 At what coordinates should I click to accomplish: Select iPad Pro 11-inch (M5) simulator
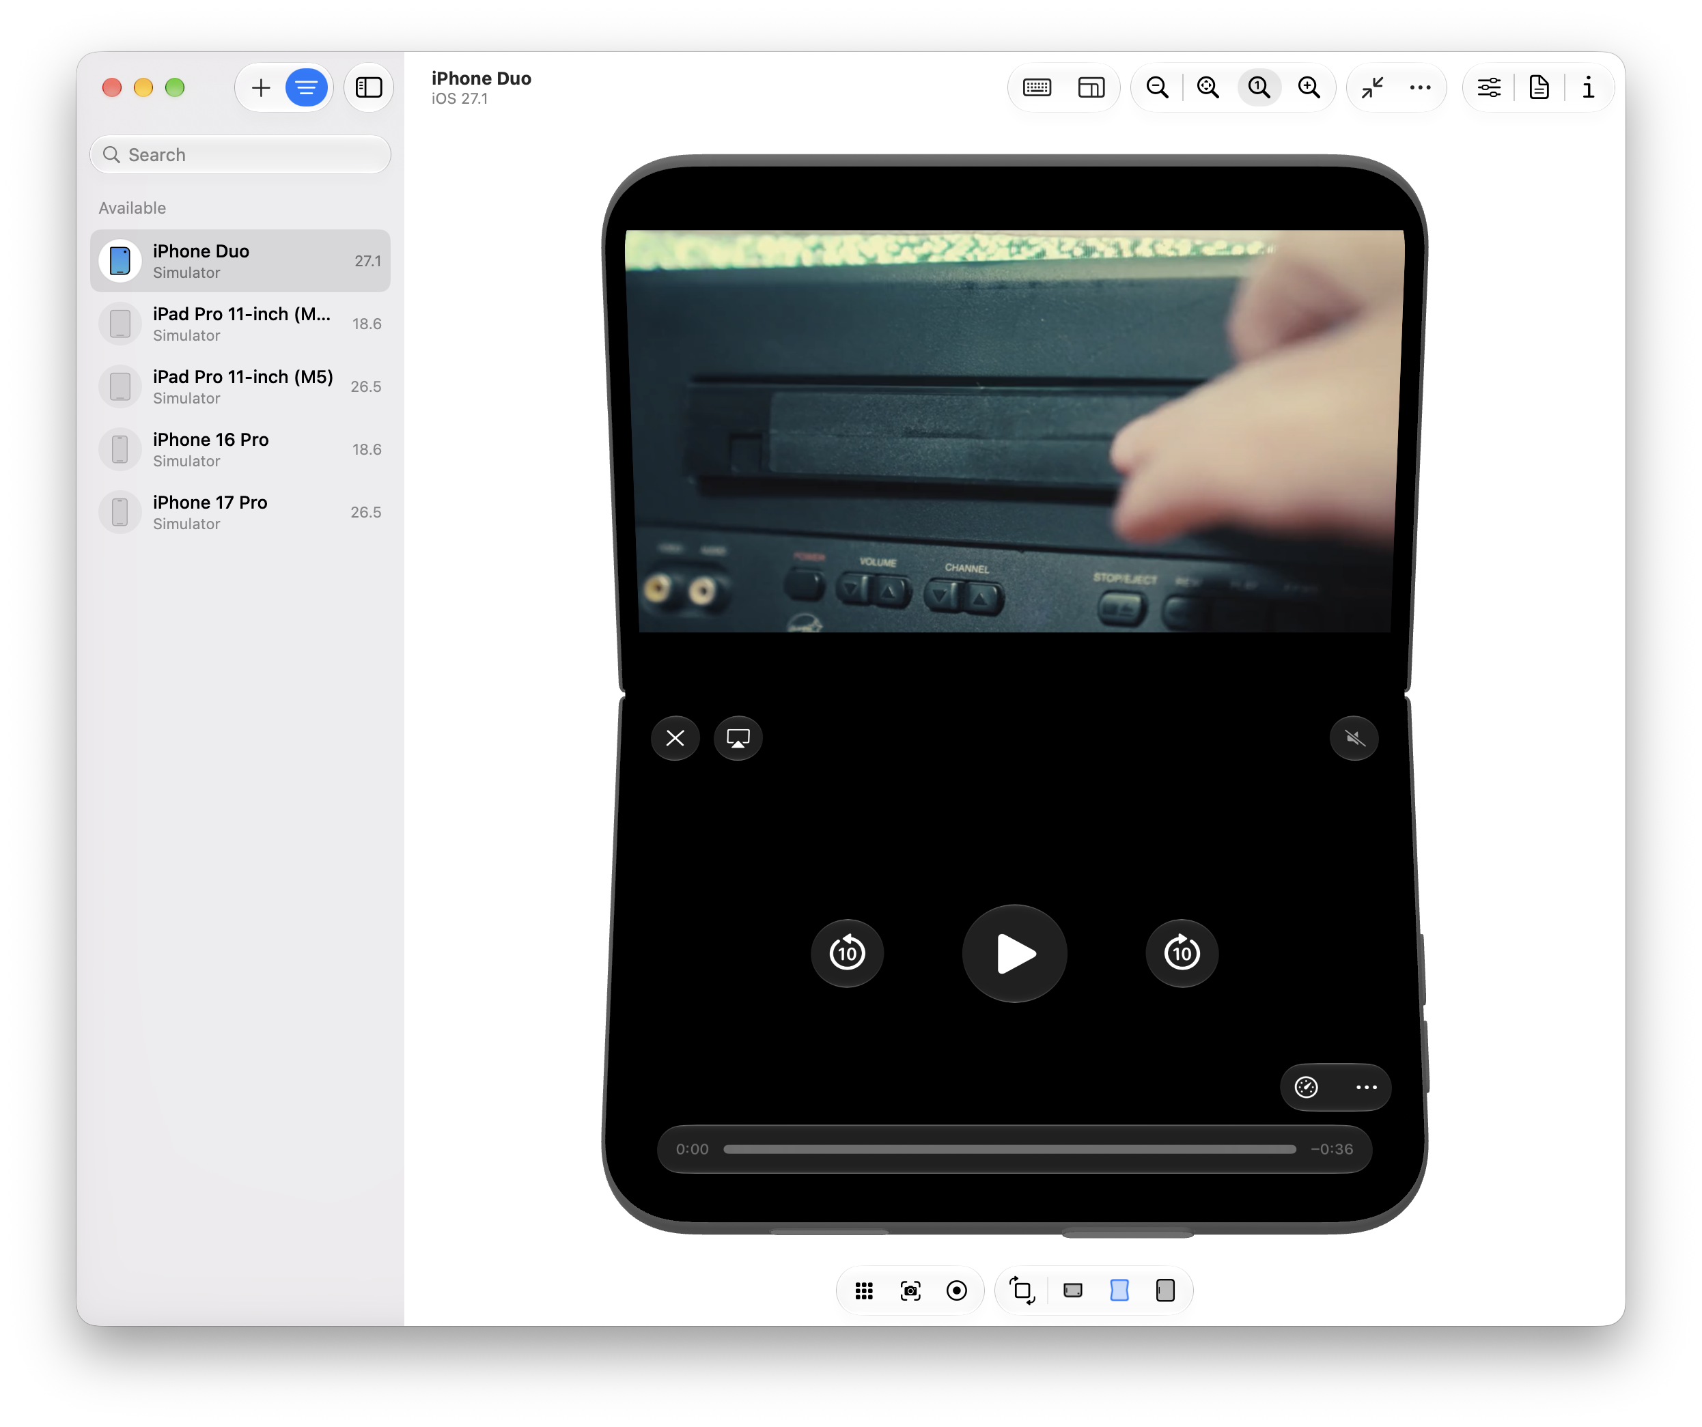[240, 386]
